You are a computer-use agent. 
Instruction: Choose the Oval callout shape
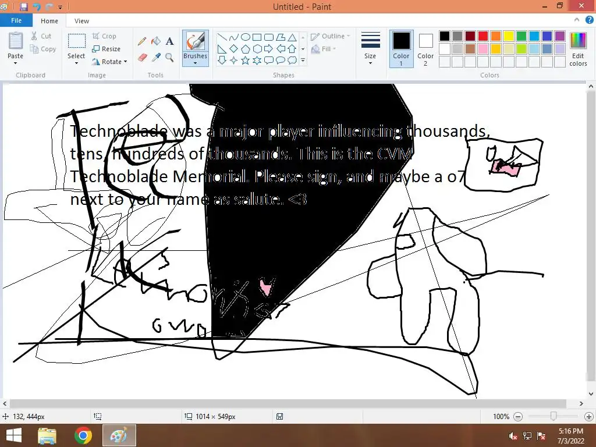click(281, 60)
